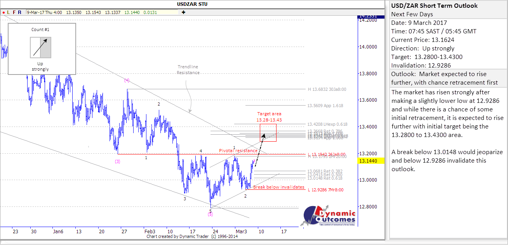Click the L button in chart toolbar
This screenshot has width=508, height=248.
tap(9, 12)
